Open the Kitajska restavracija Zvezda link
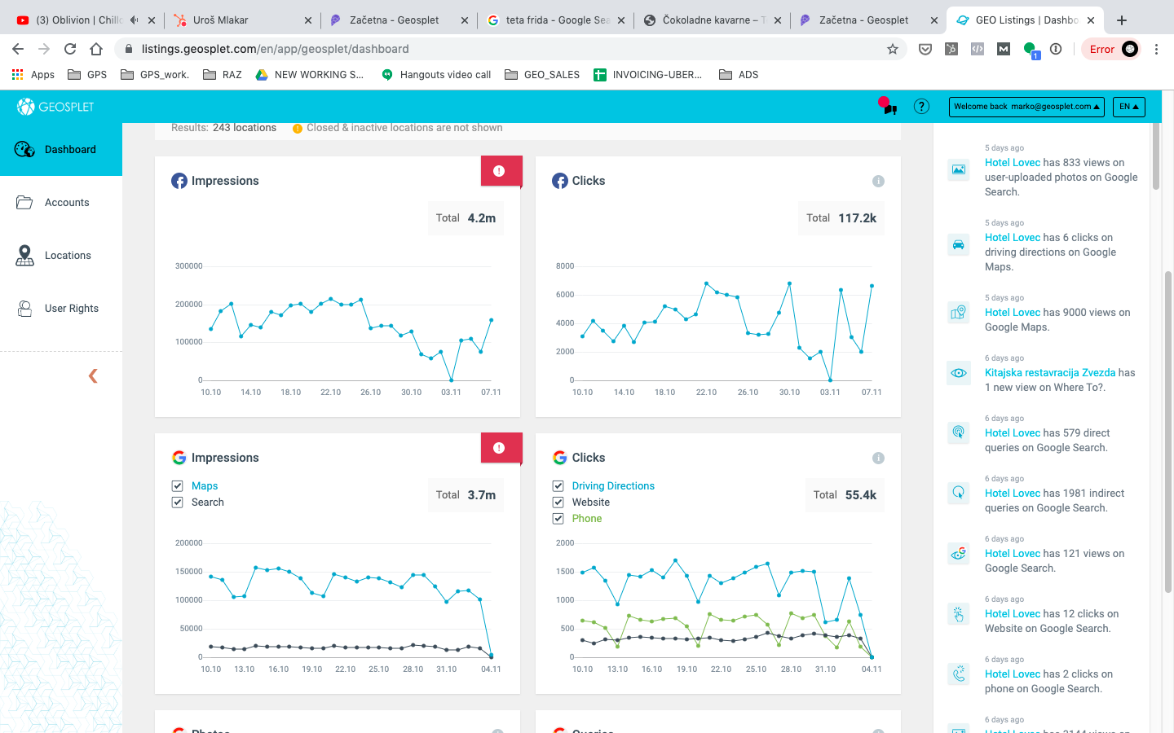Image resolution: width=1174 pixels, height=733 pixels. 1050,373
